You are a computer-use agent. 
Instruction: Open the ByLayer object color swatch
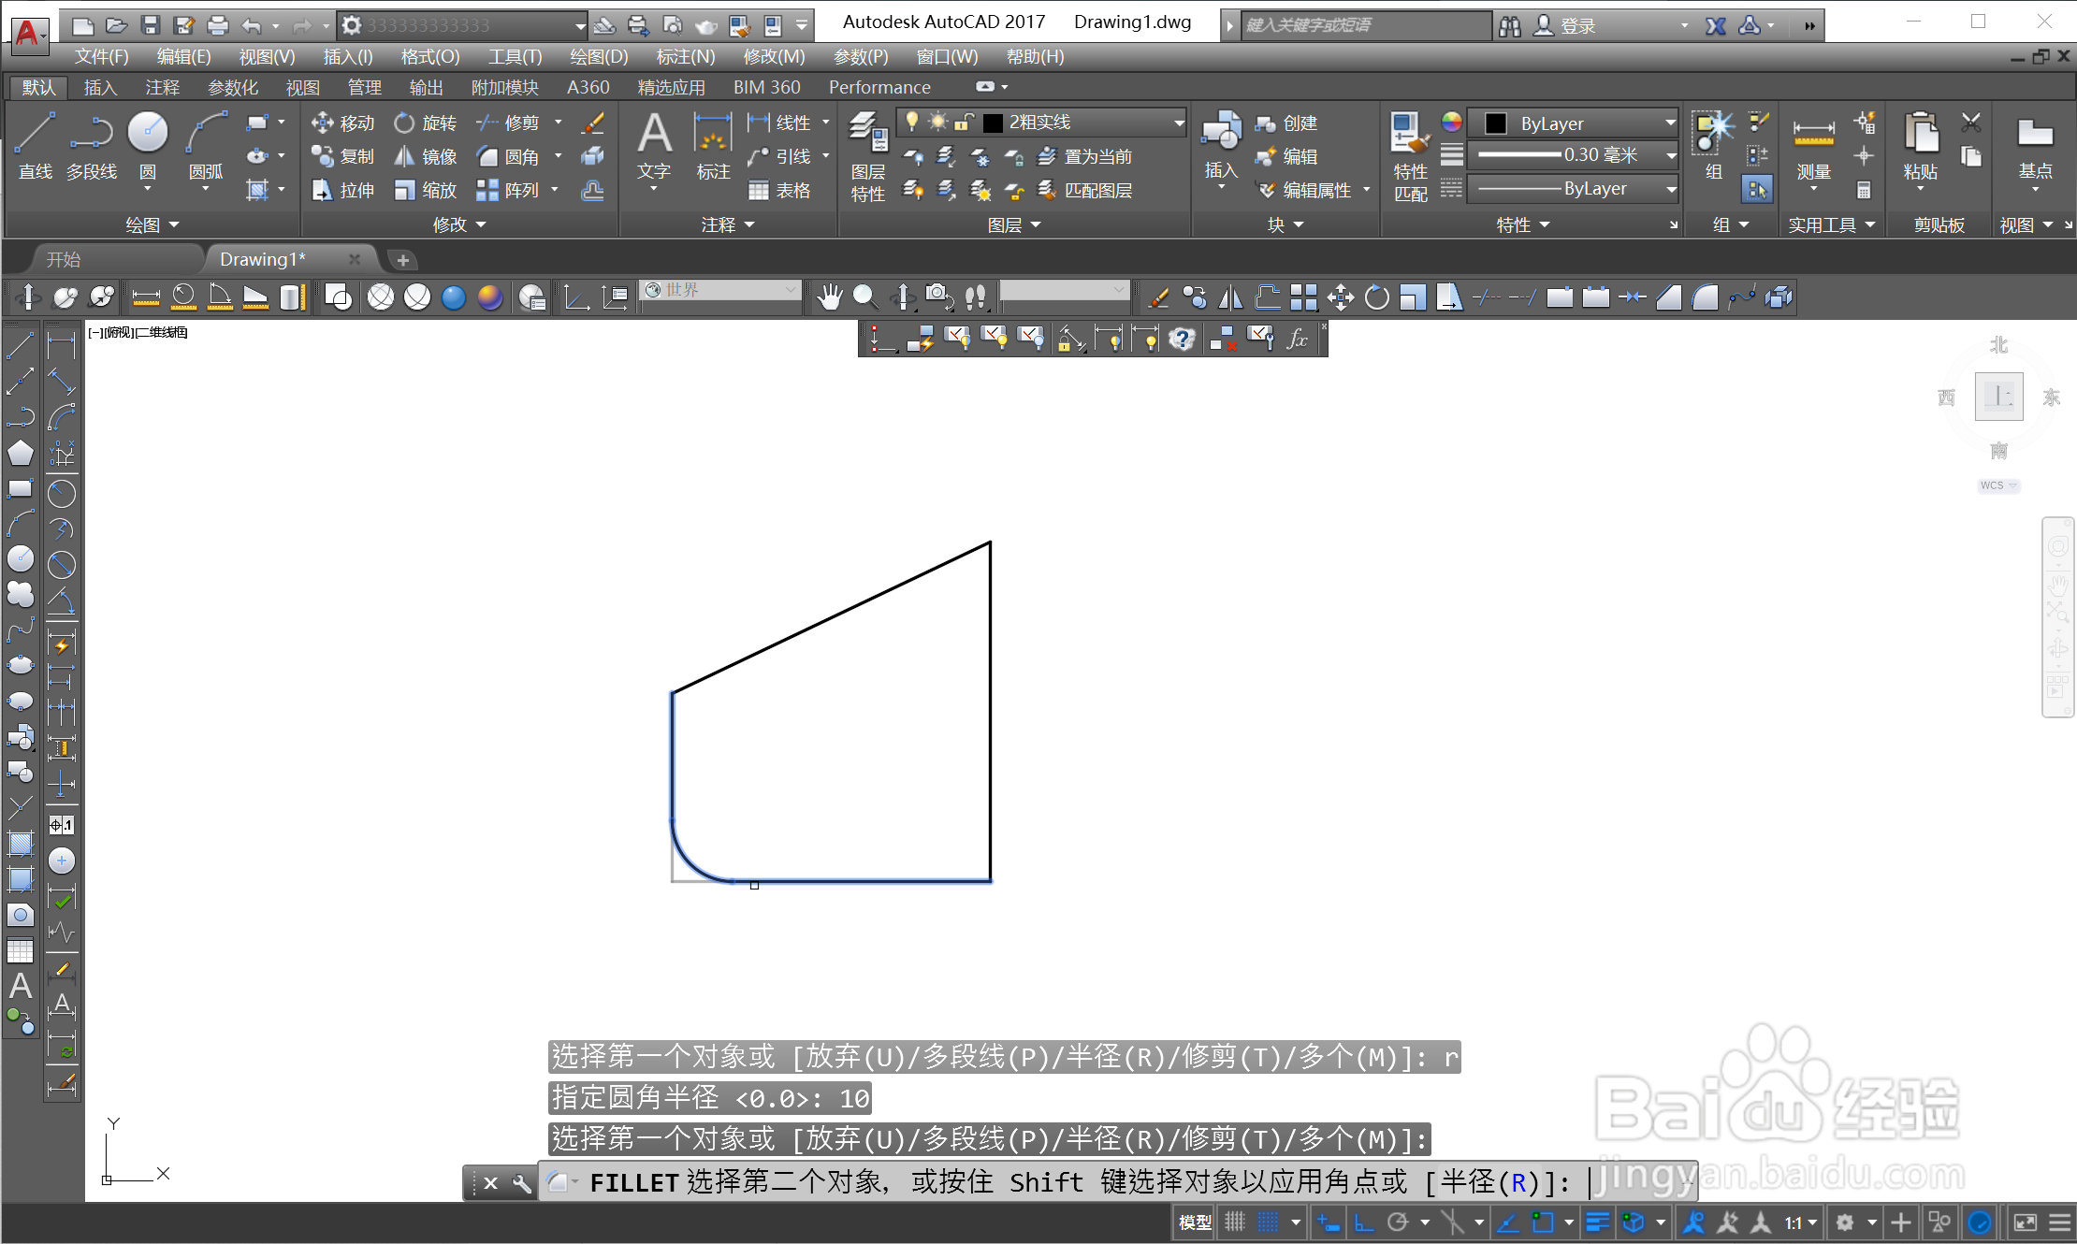coord(1495,123)
